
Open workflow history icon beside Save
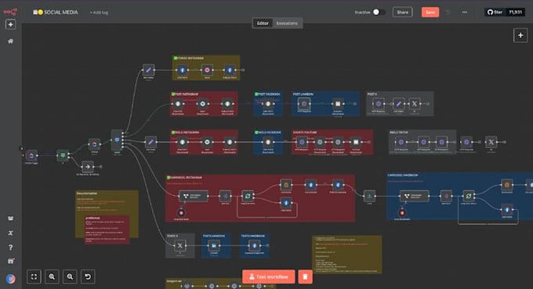pos(448,13)
